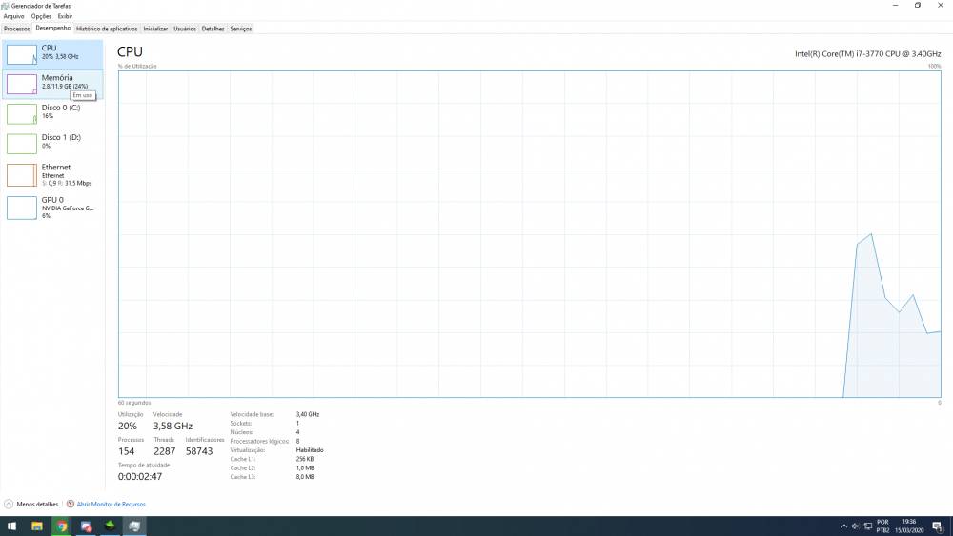Open the notification Action Center icon
Image resolution: width=953 pixels, height=536 pixels.
(x=938, y=526)
